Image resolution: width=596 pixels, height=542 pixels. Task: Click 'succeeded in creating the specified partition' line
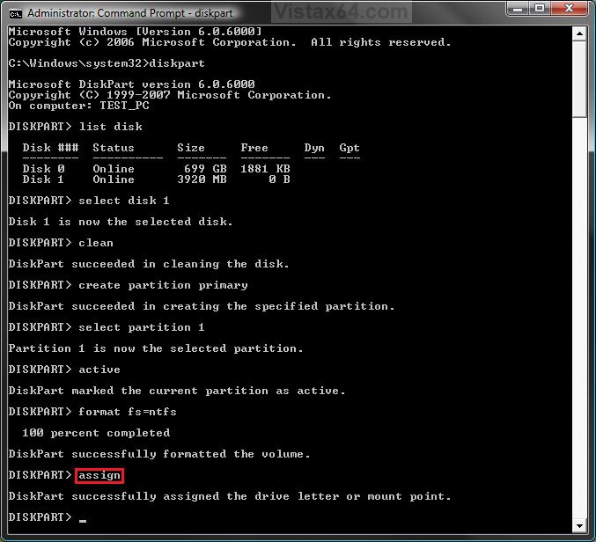pyautogui.click(x=202, y=306)
